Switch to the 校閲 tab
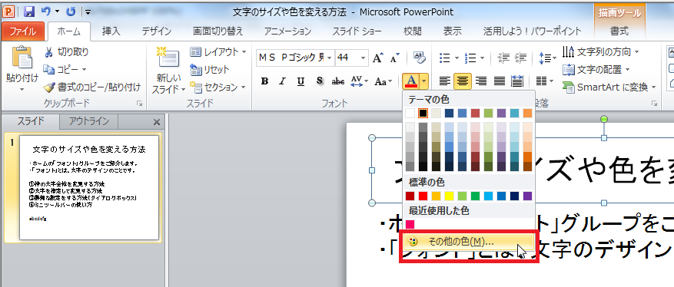Screen dimensions: 674x287 click(x=413, y=31)
